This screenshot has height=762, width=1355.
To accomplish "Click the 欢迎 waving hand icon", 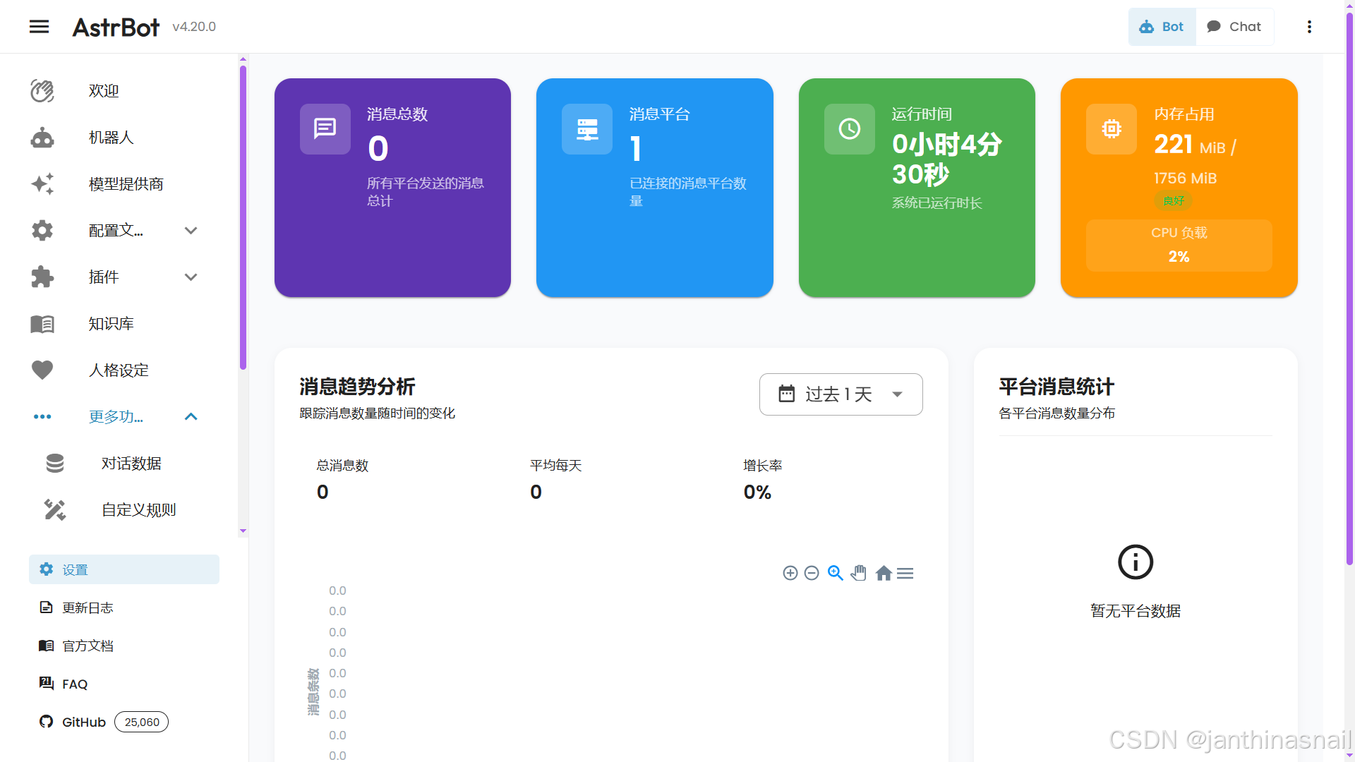I will (x=42, y=91).
